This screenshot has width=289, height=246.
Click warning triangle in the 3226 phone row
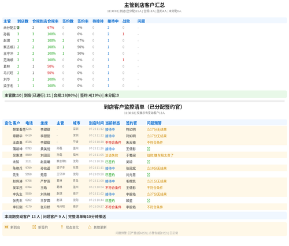(149, 129)
